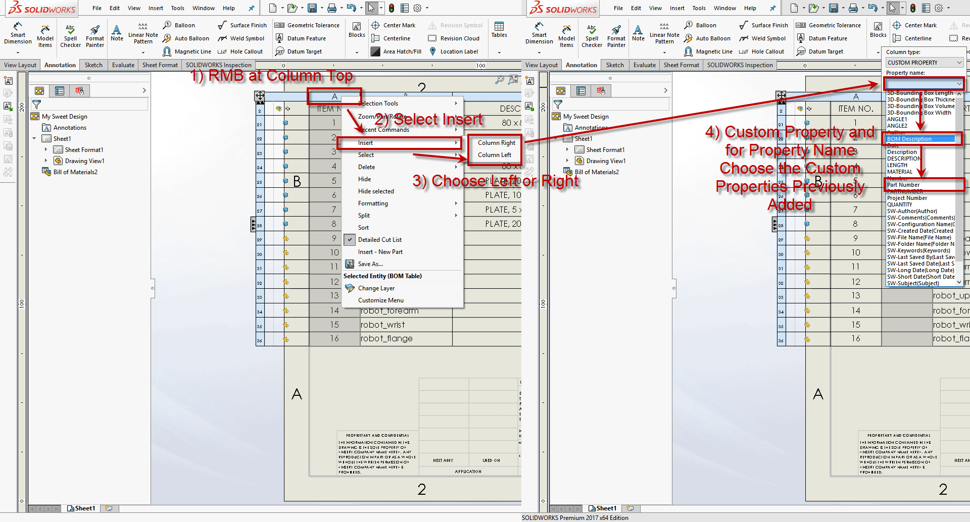The height and width of the screenshot is (522, 970).
Task: Choose Column Right submenu item
Action: tap(497, 143)
